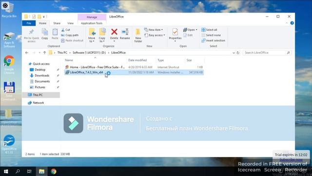This screenshot has height=176, width=312.
Task: Open OpenOffice 4.1.13 desktop icon
Action: point(9,144)
